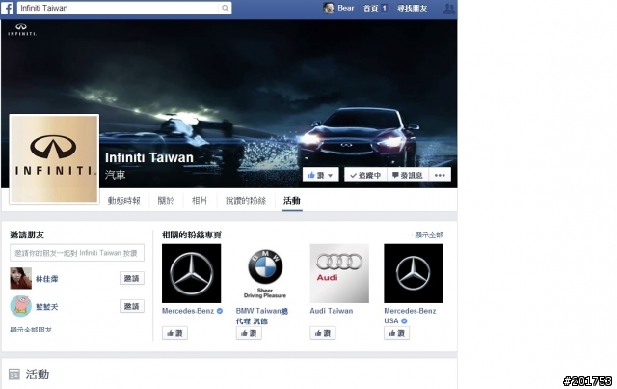The width and height of the screenshot is (617, 389).
Task: Click the verified badge next to Mercedes-Benz
Action: point(220,311)
